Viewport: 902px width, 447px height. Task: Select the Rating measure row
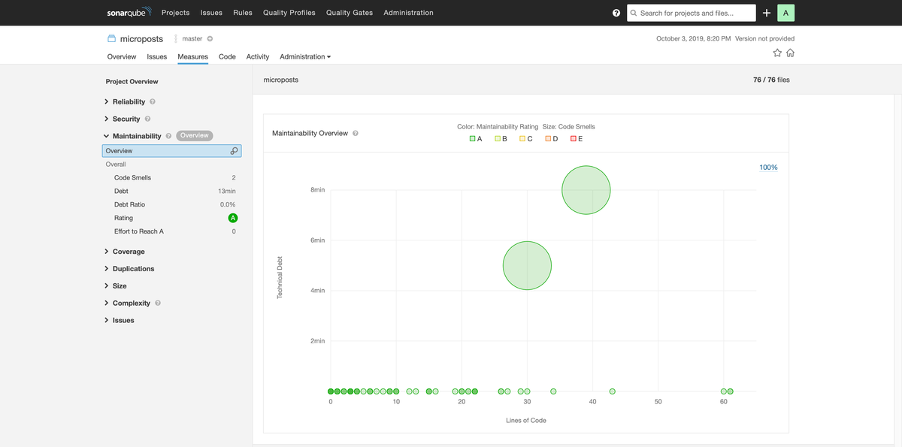click(x=171, y=218)
